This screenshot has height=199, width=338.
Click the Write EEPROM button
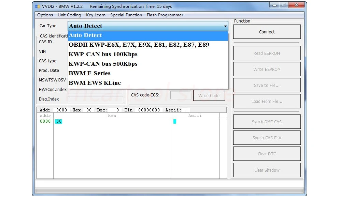coord(267,69)
